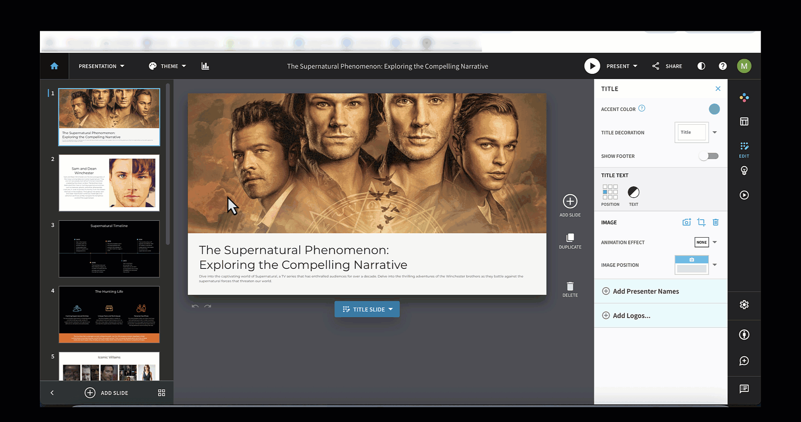Open the Theme menu

[x=167, y=66]
